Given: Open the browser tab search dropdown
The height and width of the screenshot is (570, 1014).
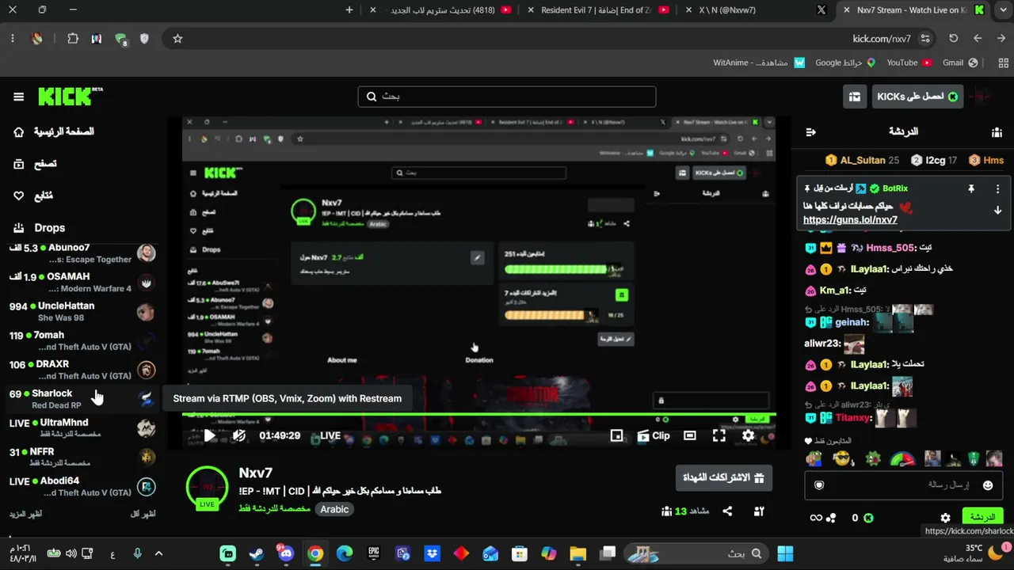Looking at the screenshot, I should 1004,9.
